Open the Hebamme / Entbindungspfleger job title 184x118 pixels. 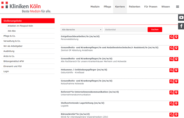coord(84,70)
